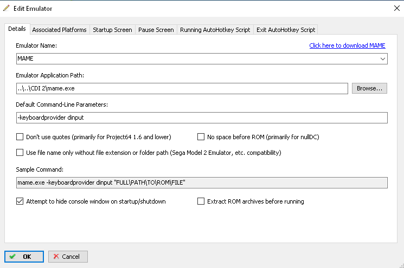
Task: Click the window resize grip corner
Action: (x=401, y=265)
